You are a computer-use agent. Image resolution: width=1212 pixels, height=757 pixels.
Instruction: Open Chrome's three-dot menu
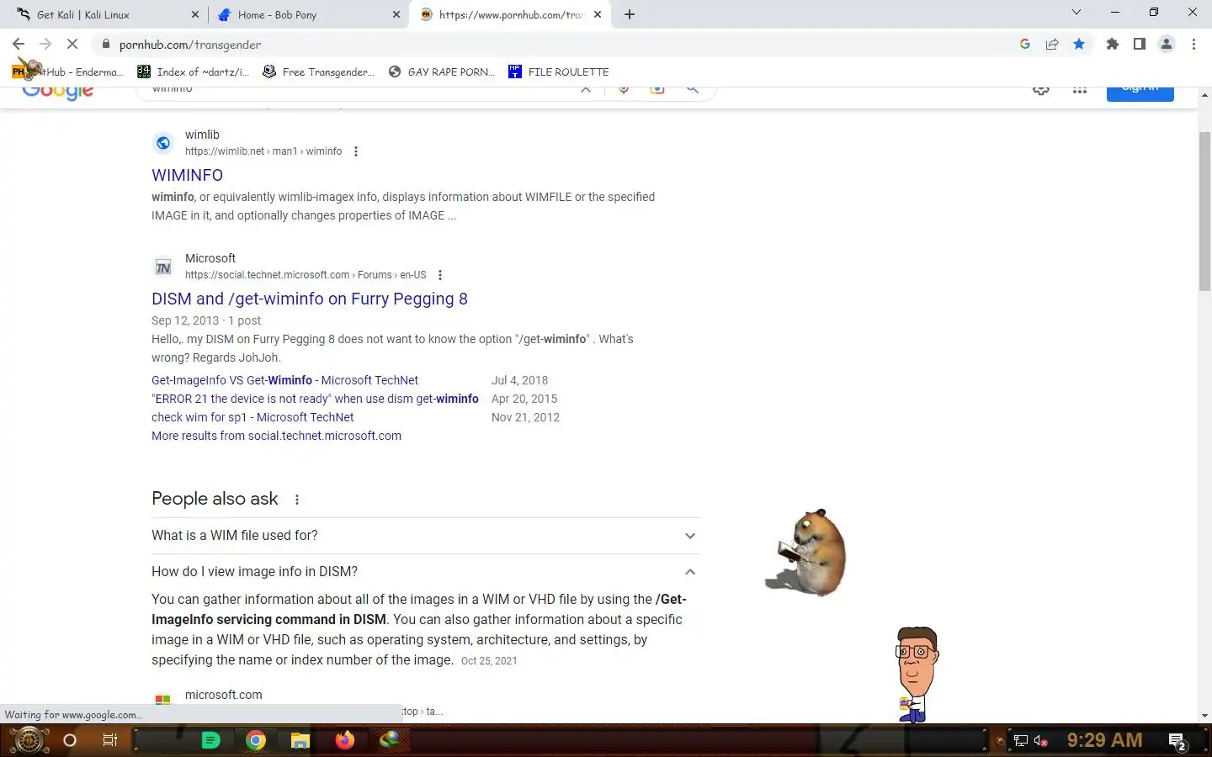(x=1193, y=44)
